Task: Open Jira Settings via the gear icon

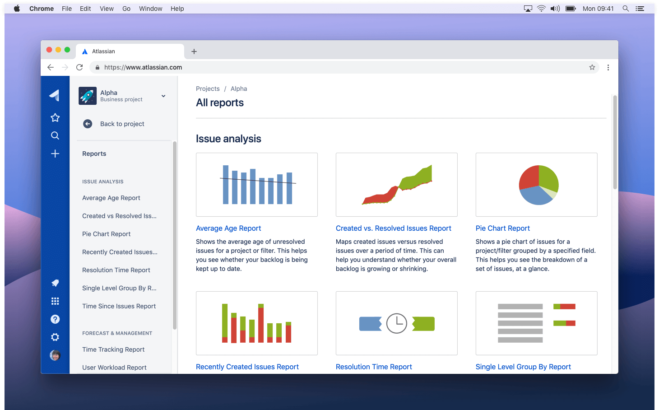Action: pyautogui.click(x=55, y=337)
